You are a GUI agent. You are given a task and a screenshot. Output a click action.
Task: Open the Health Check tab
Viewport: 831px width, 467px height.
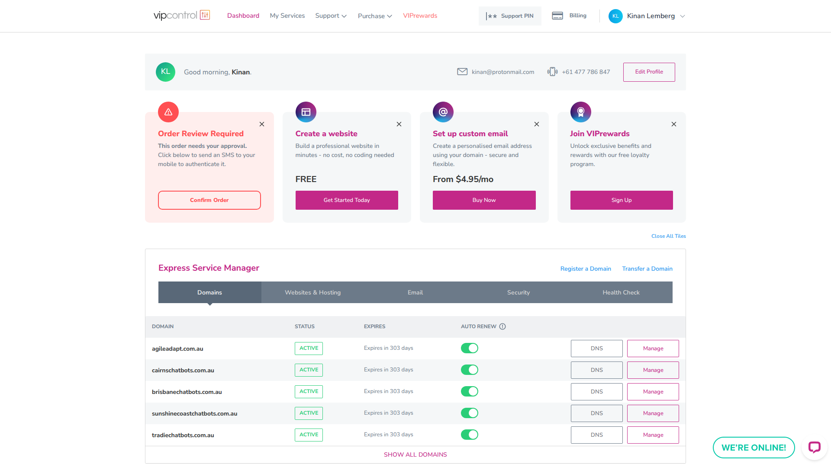click(x=621, y=292)
